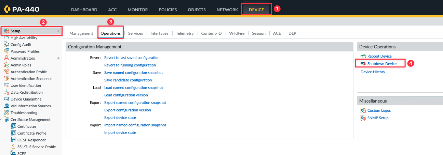This screenshot has height=155, width=443.
Task: Click the VM Information Sources icon
Action: (6, 106)
